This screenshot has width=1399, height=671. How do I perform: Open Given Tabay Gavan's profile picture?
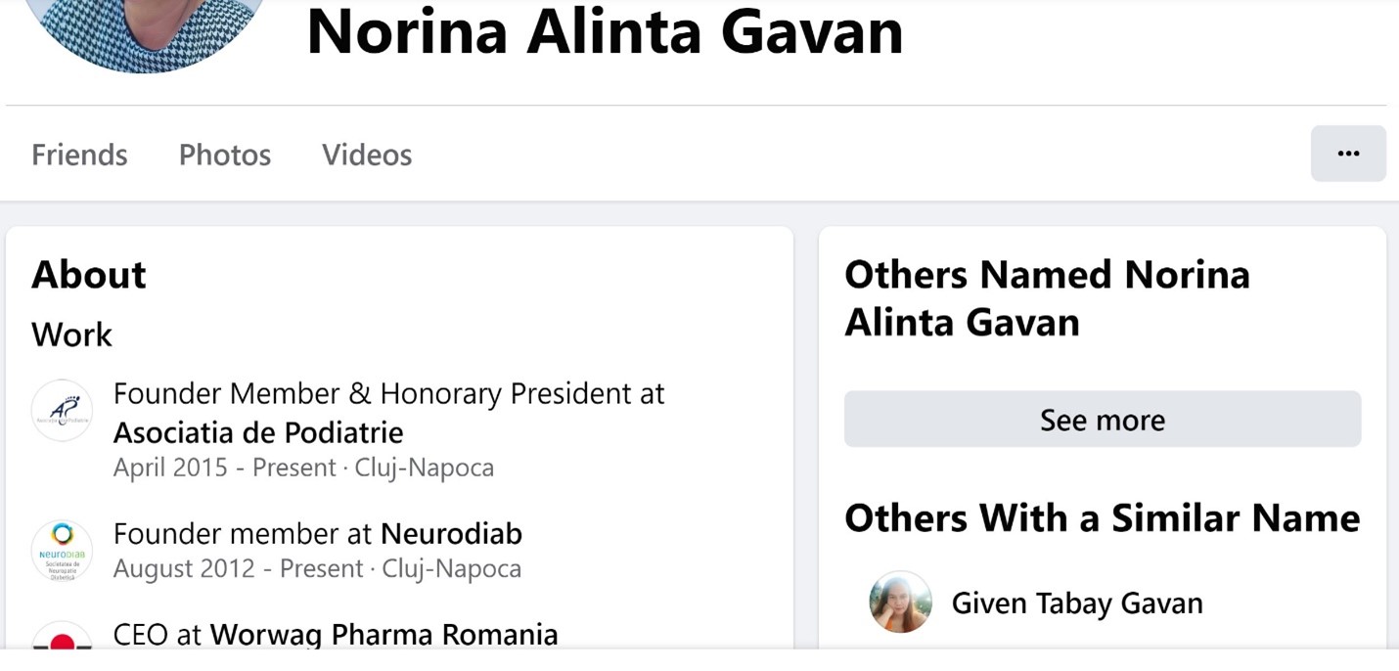(x=900, y=603)
